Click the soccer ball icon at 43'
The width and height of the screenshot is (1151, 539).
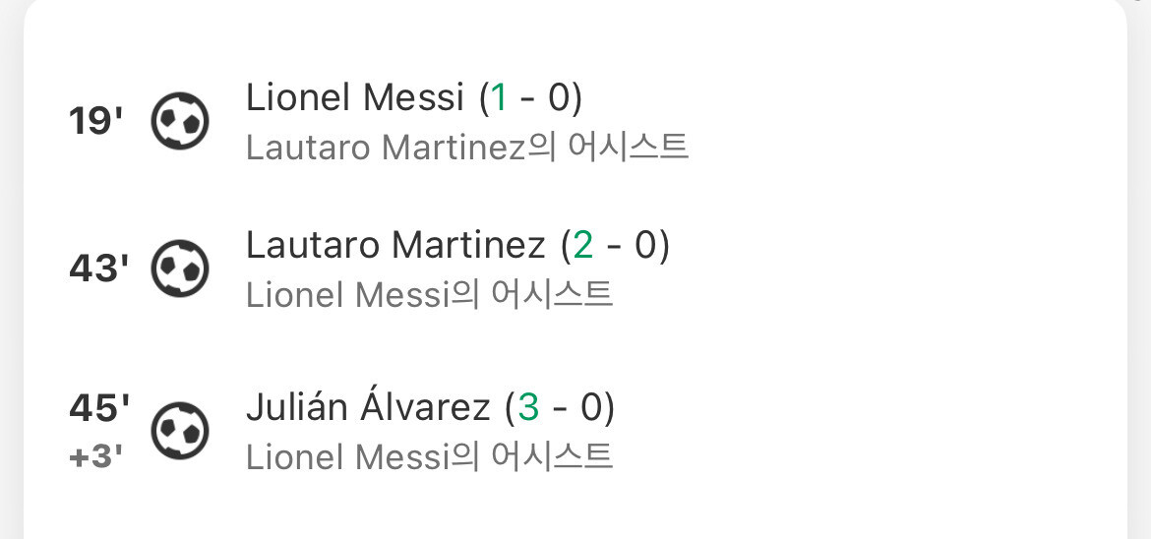[x=179, y=269]
